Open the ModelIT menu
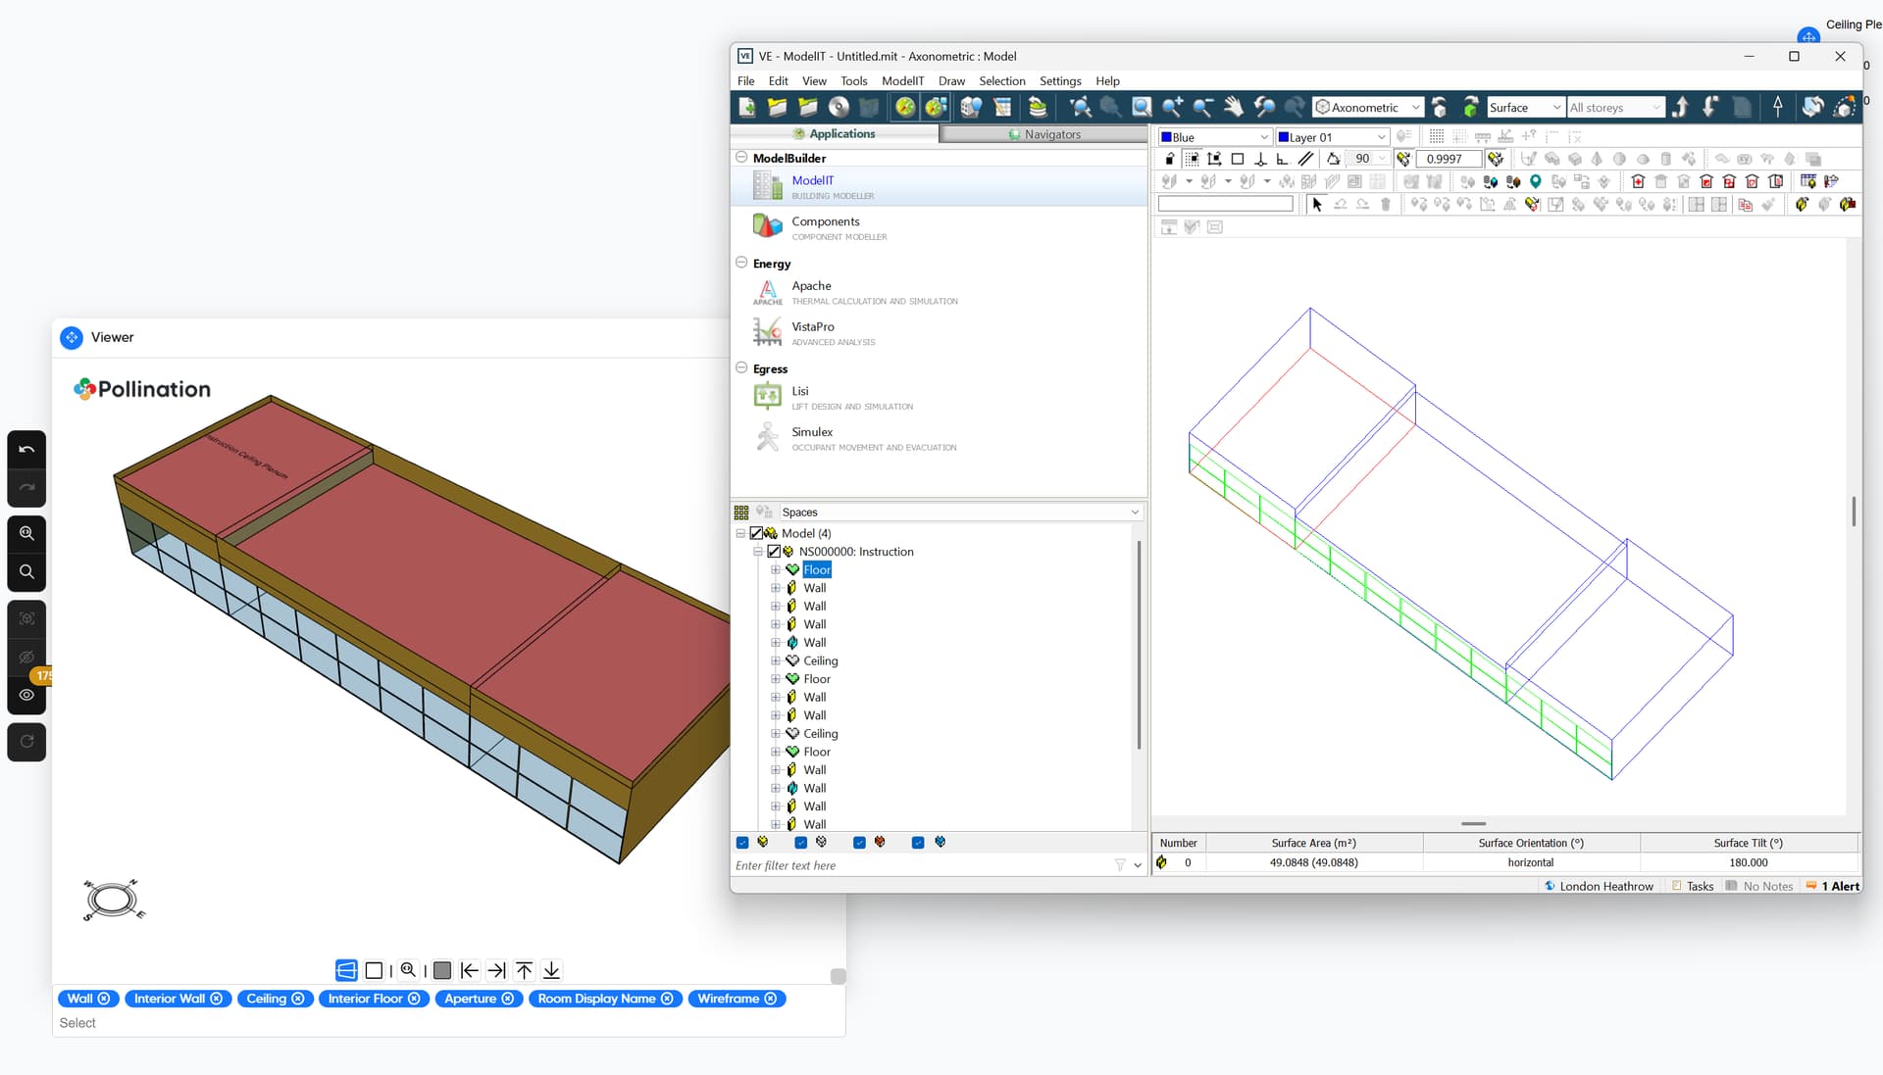This screenshot has width=1883, height=1075. coord(901,81)
